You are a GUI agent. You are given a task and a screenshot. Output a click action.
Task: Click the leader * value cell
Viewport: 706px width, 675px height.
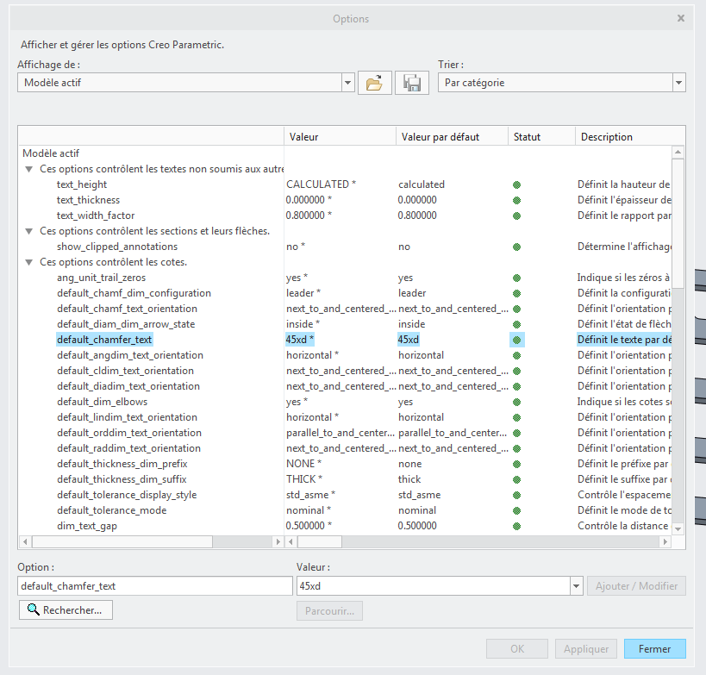click(x=303, y=293)
